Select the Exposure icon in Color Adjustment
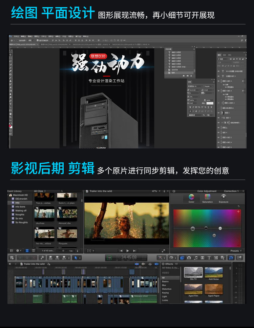 click(x=224, y=197)
